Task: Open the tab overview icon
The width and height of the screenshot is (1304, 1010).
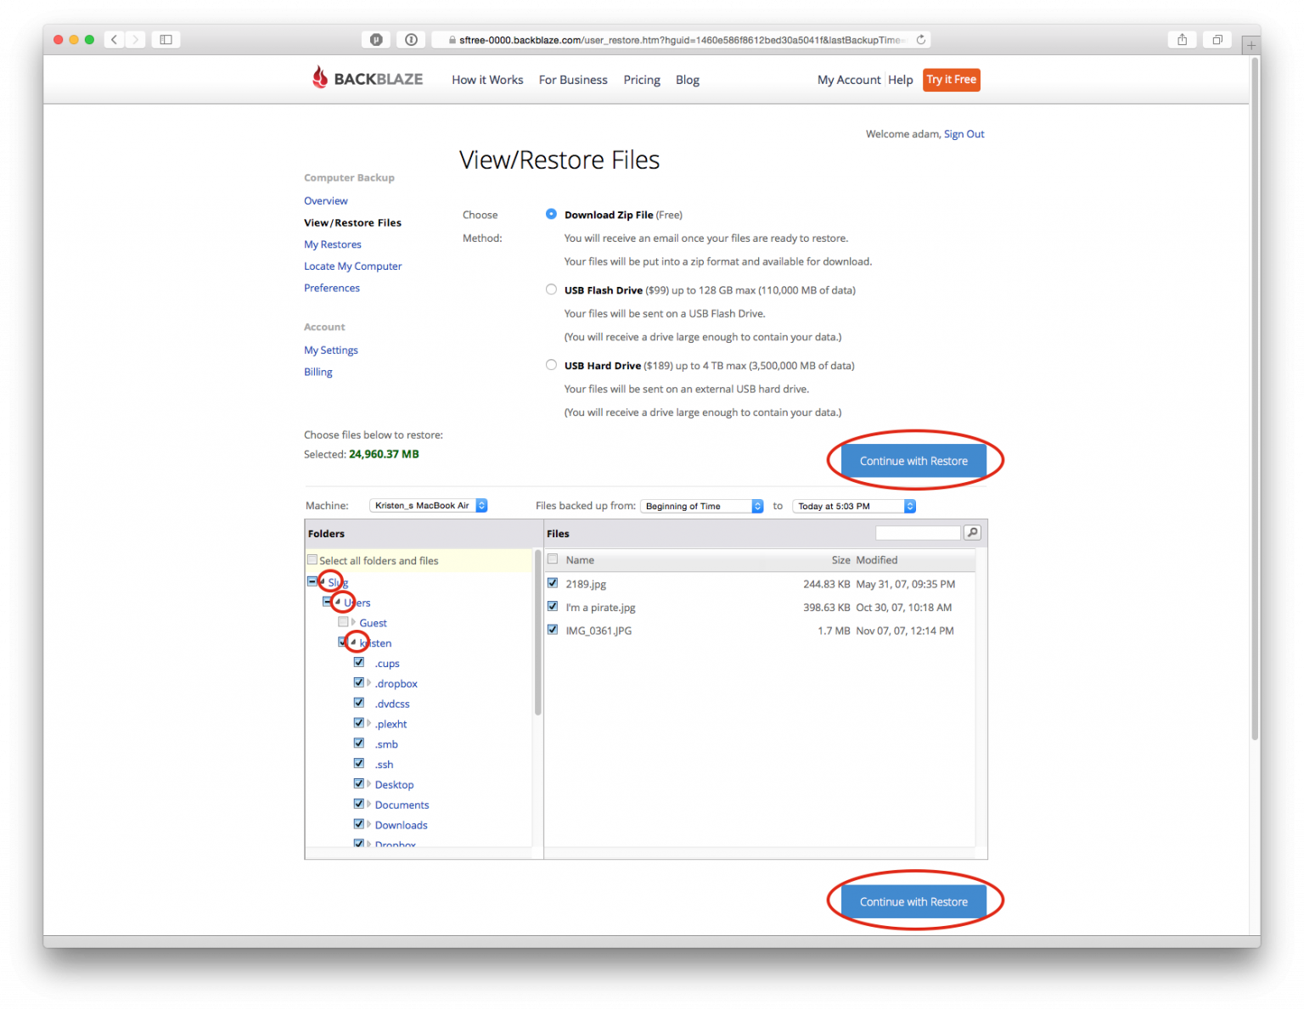Action: tap(1217, 39)
